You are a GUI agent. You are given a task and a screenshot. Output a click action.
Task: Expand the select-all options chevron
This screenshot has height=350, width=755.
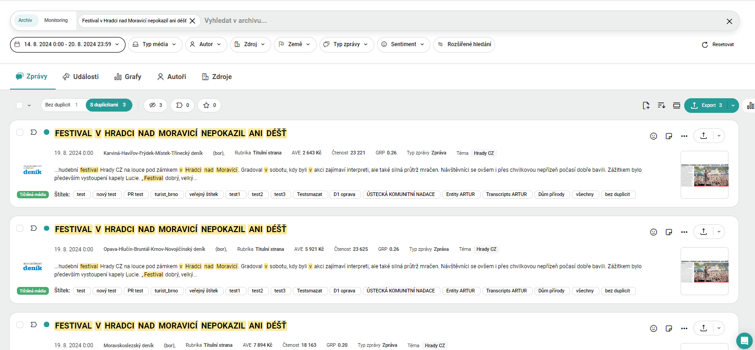click(29, 106)
